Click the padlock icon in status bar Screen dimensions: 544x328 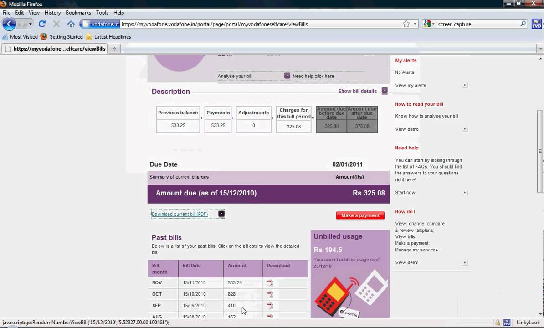(498, 323)
